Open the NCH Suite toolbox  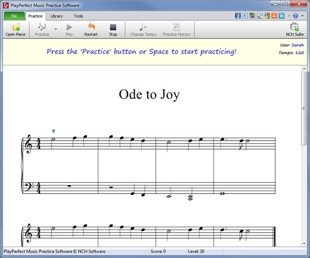(295, 30)
